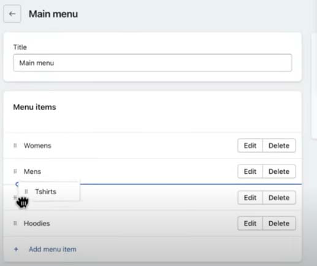The image size is (317, 266).
Task: Grab the drag handle beside Mens
Action: coord(15,171)
